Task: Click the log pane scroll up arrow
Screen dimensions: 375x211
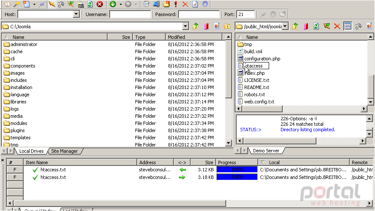Action: (x=369, y=119)
